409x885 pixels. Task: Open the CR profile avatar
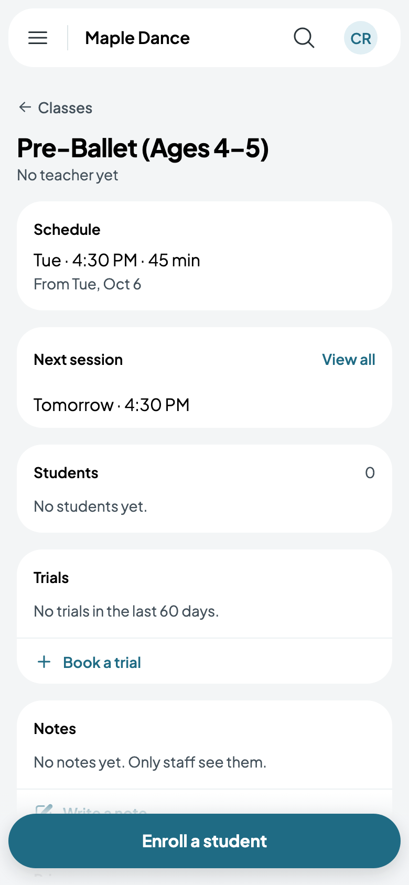(361, 38)
